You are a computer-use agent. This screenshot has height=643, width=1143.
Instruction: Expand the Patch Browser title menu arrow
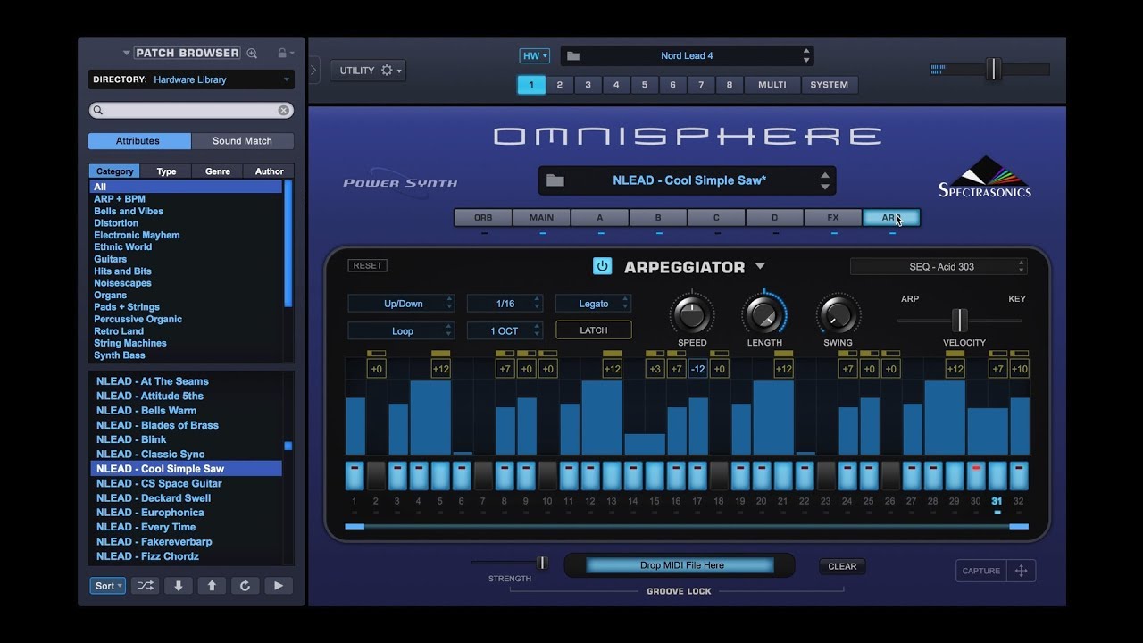126,54
